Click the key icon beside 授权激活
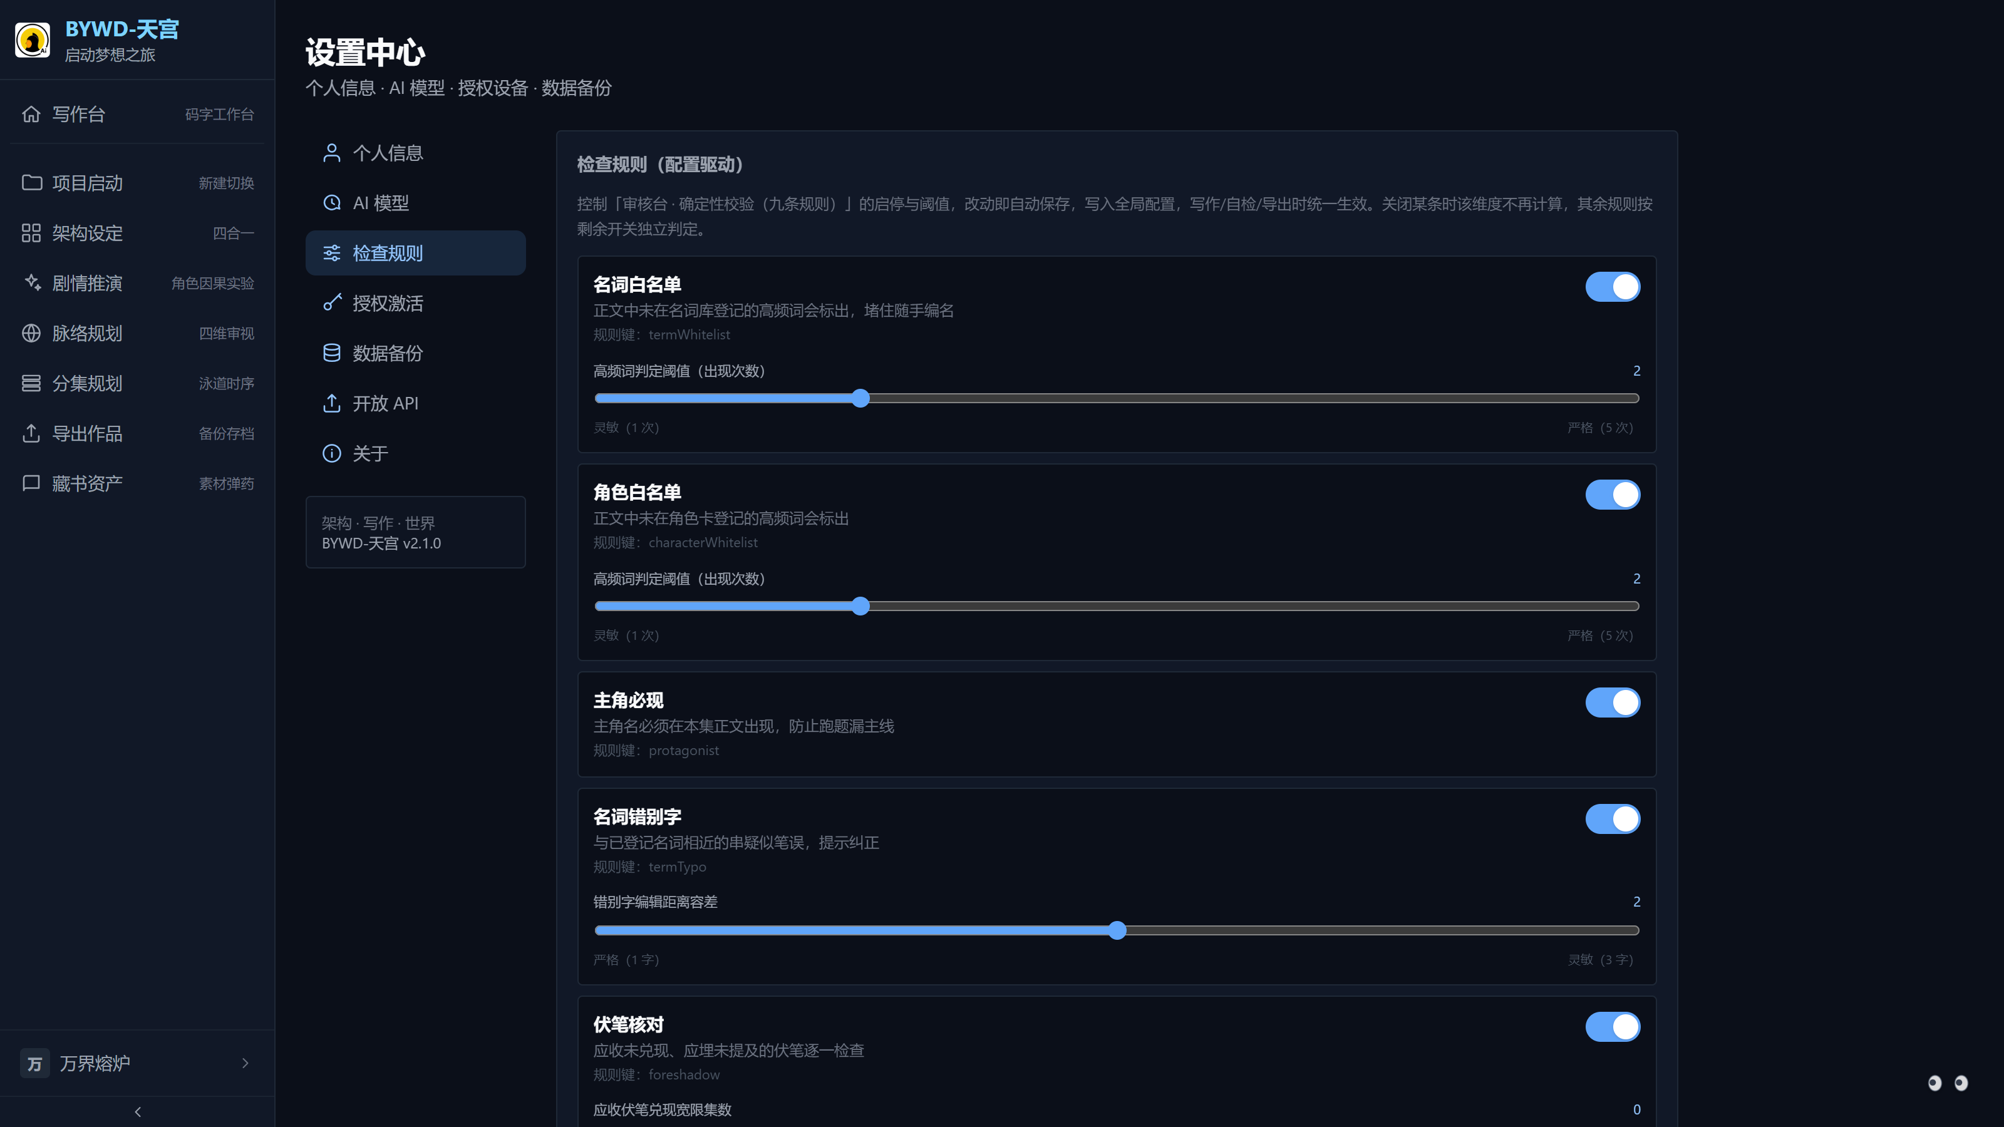Viewport: 2004px width, 1127px height. click(x=331, y=303)
